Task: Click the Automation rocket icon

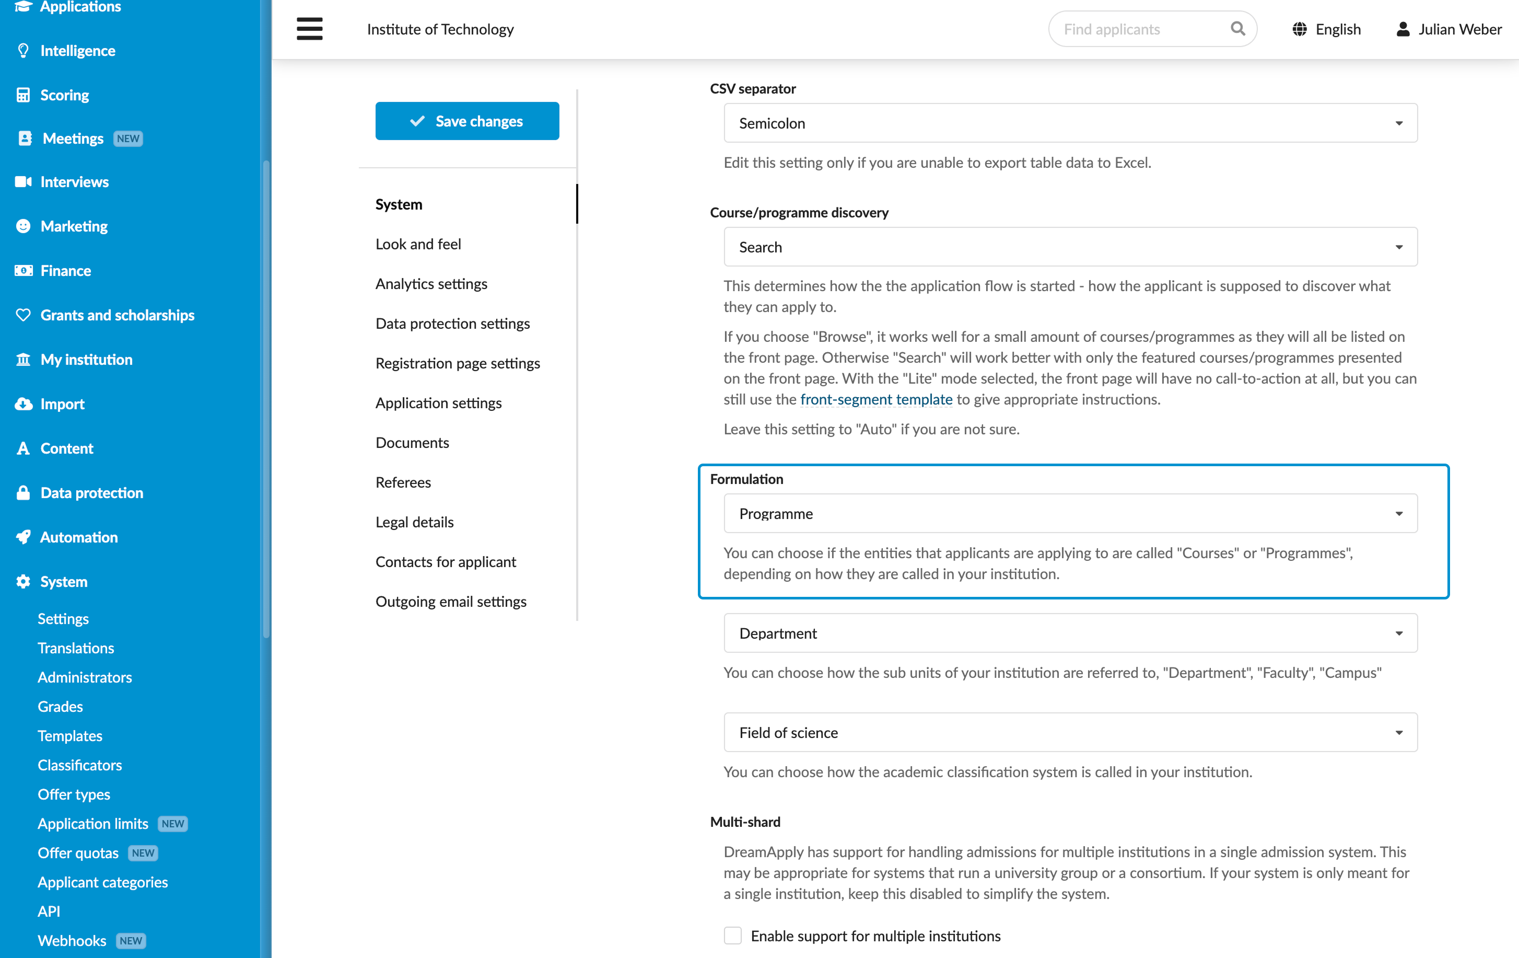Action: click(24, 537)
